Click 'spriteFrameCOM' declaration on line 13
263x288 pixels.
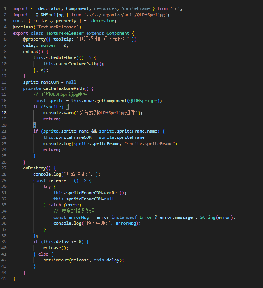pos(41,82)
